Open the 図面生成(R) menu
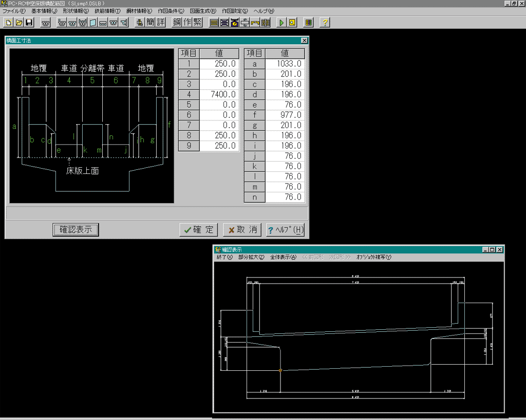Image resolution: width=526 pixels, height=420 pixels. point(203,11)
